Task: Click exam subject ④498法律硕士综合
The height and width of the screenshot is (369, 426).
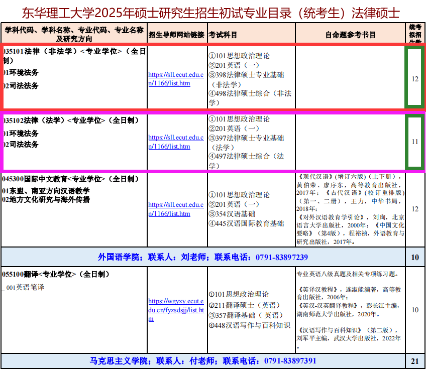Action: 250,98
